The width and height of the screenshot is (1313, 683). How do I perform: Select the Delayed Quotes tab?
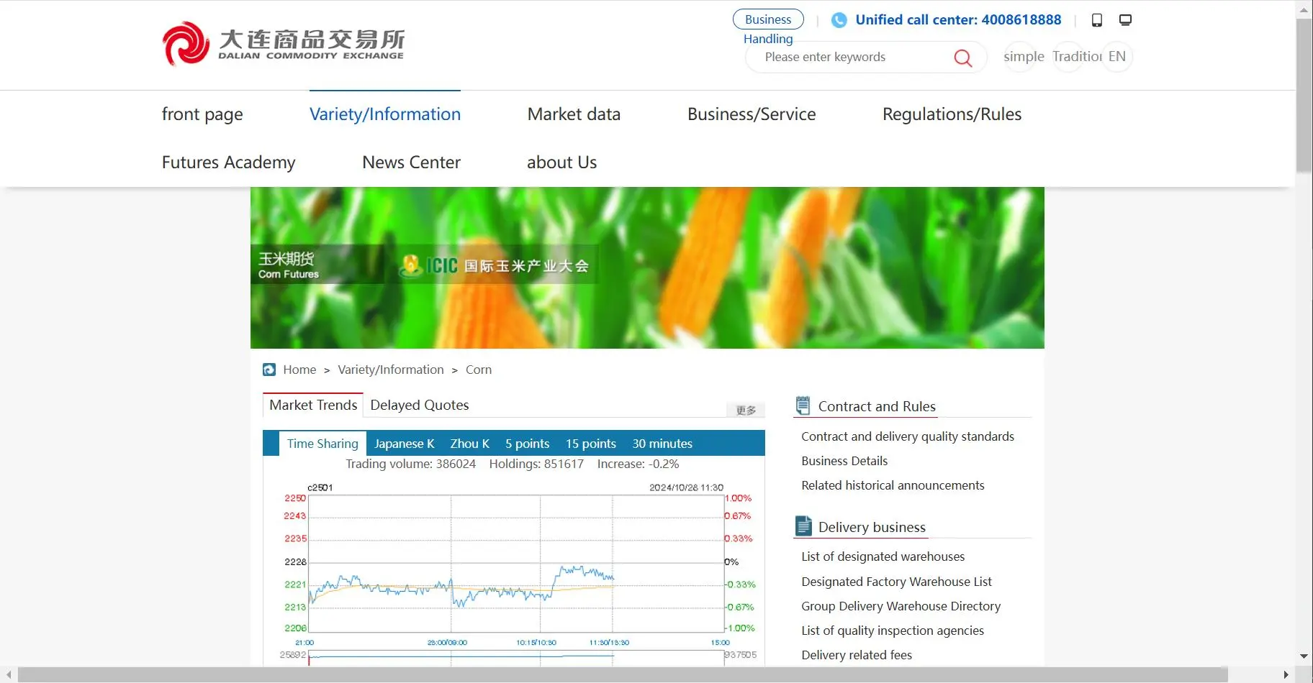[x=420, y=405]
